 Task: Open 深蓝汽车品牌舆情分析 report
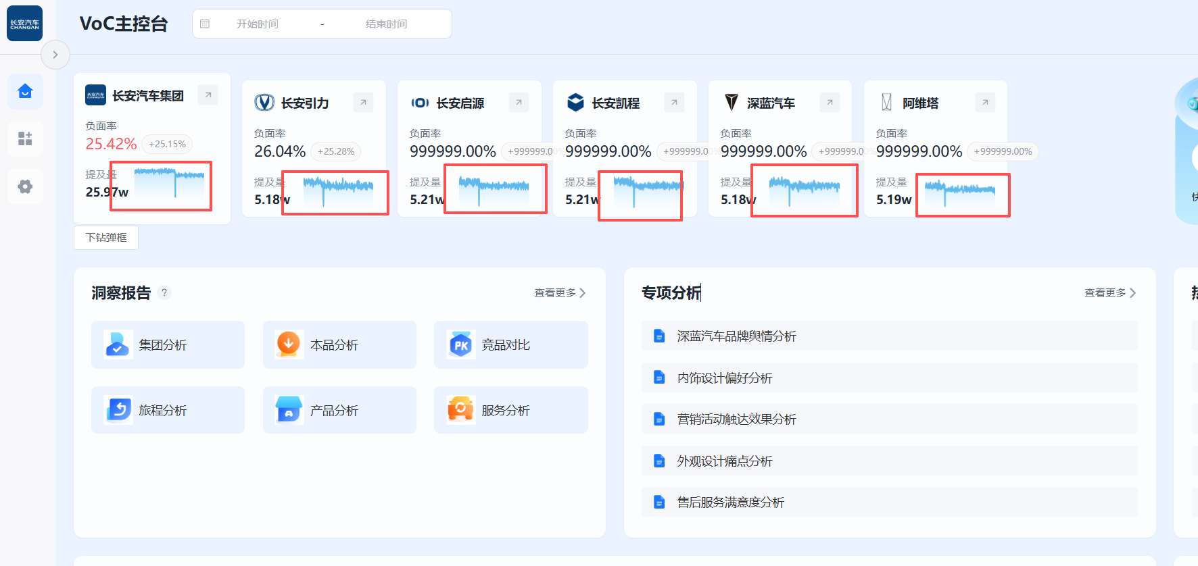pyautogui.click(x=890, y=336)
